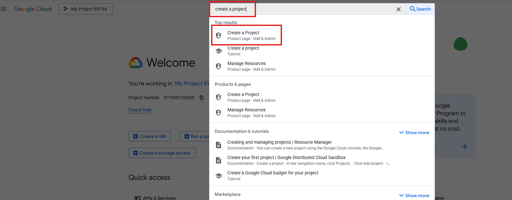The image size is (512, 200).
Task: Click inside the search input field
Action: click(x=320, y=9)
